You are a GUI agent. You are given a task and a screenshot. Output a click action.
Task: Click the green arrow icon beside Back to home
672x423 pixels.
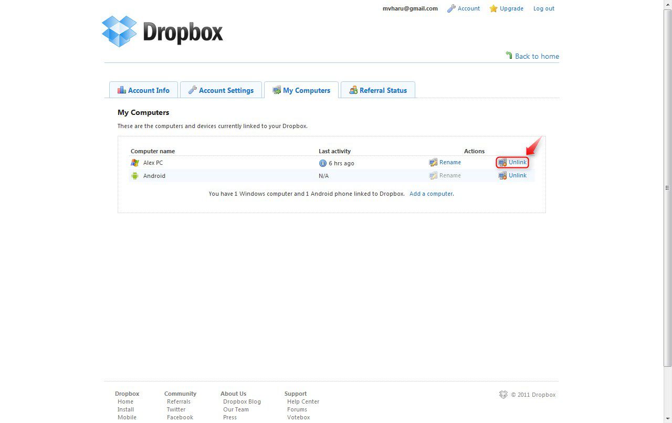click(509, 55)
